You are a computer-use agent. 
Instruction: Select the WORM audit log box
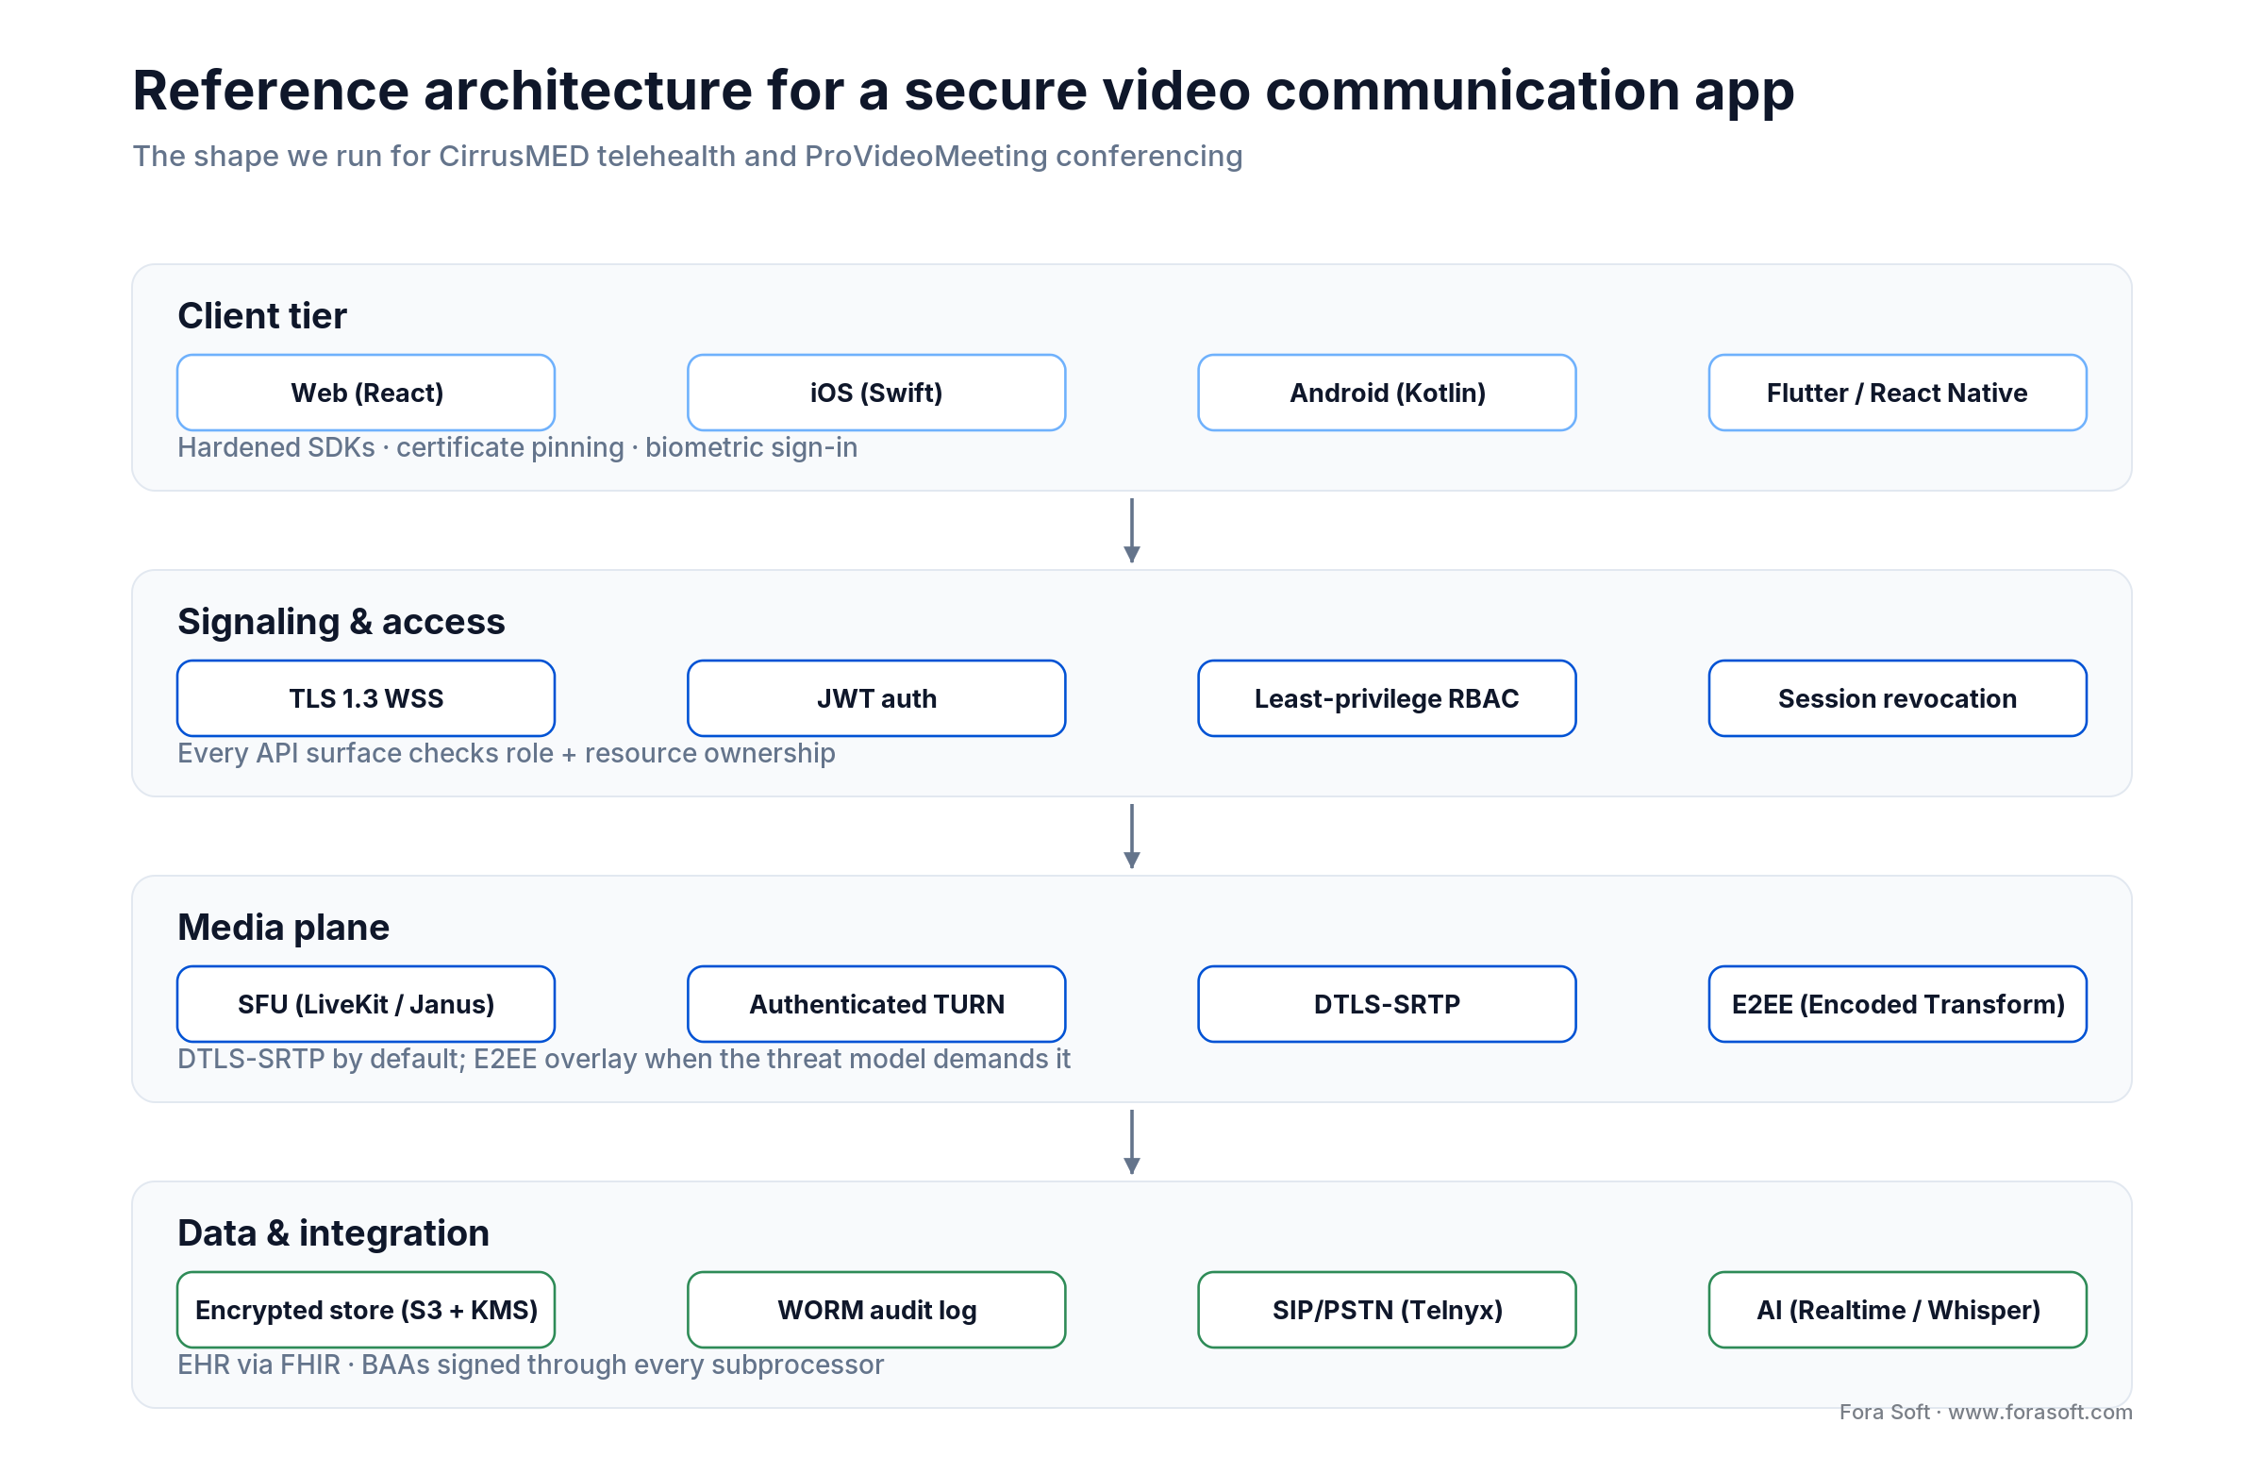click(x=876, y=1310)
